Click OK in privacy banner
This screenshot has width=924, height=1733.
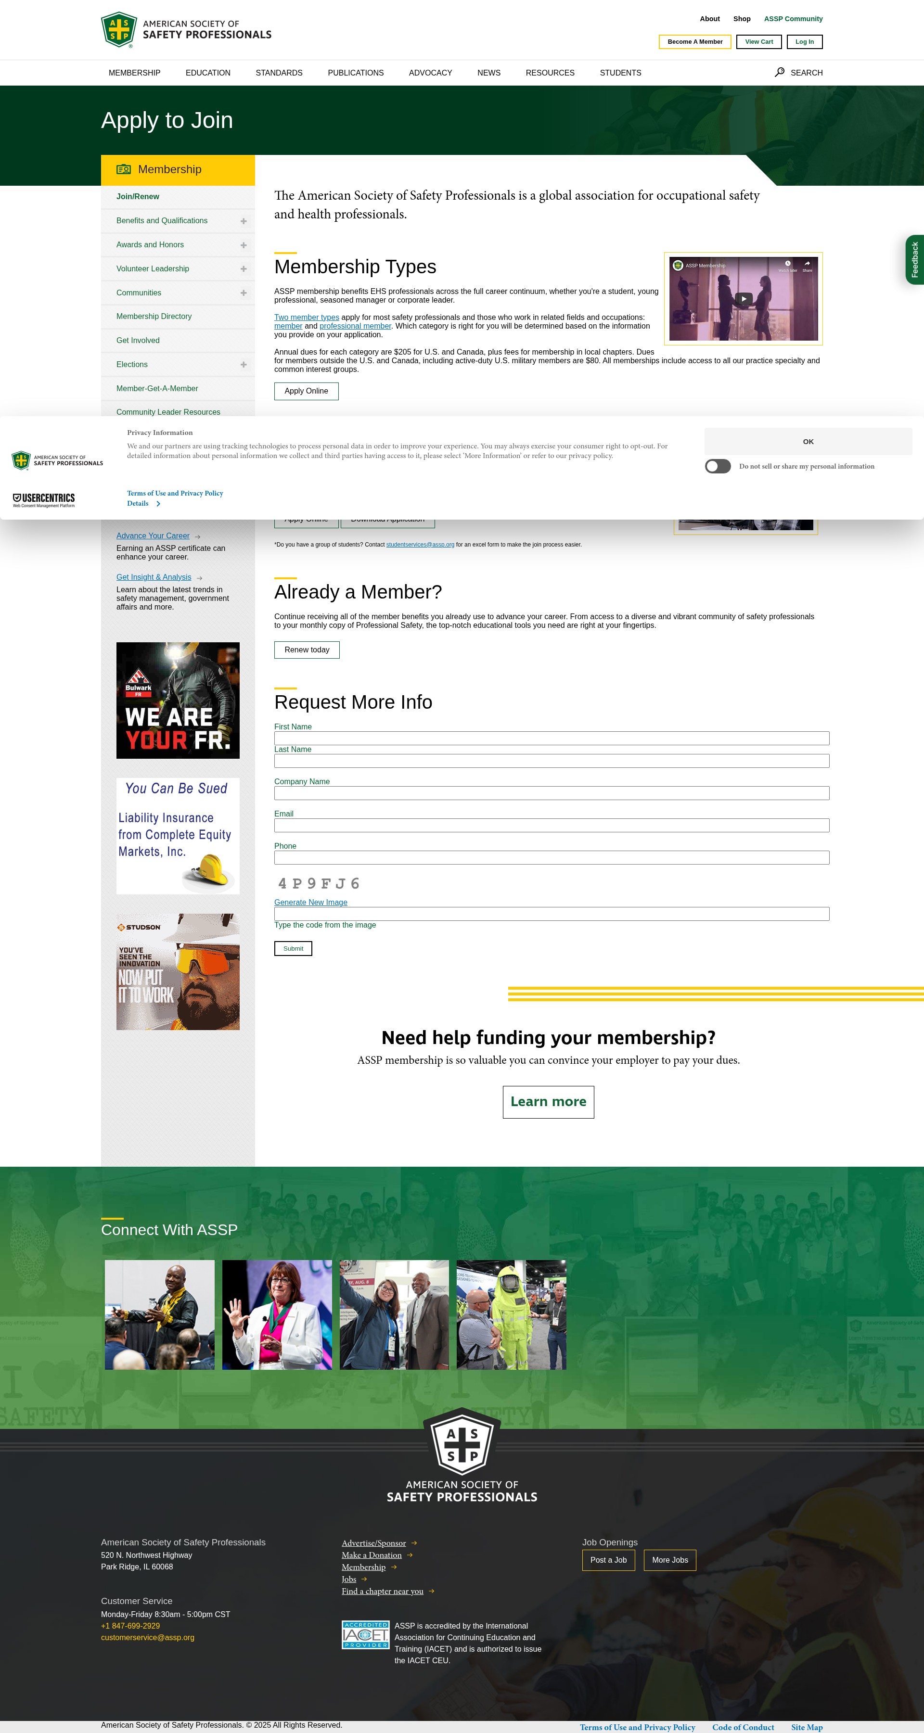[808, 441]
